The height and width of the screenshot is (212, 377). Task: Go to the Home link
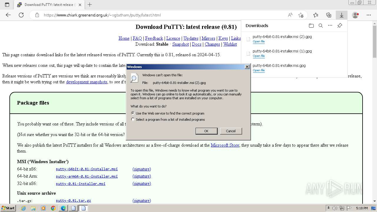(124, 38)
